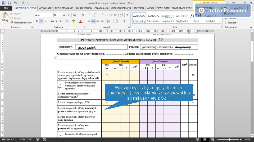The width and height of the screenshot is (254, 142).
Task: Switch to Web Layout view in status bar
Action: pyautogui.click(x=212, y=140)
